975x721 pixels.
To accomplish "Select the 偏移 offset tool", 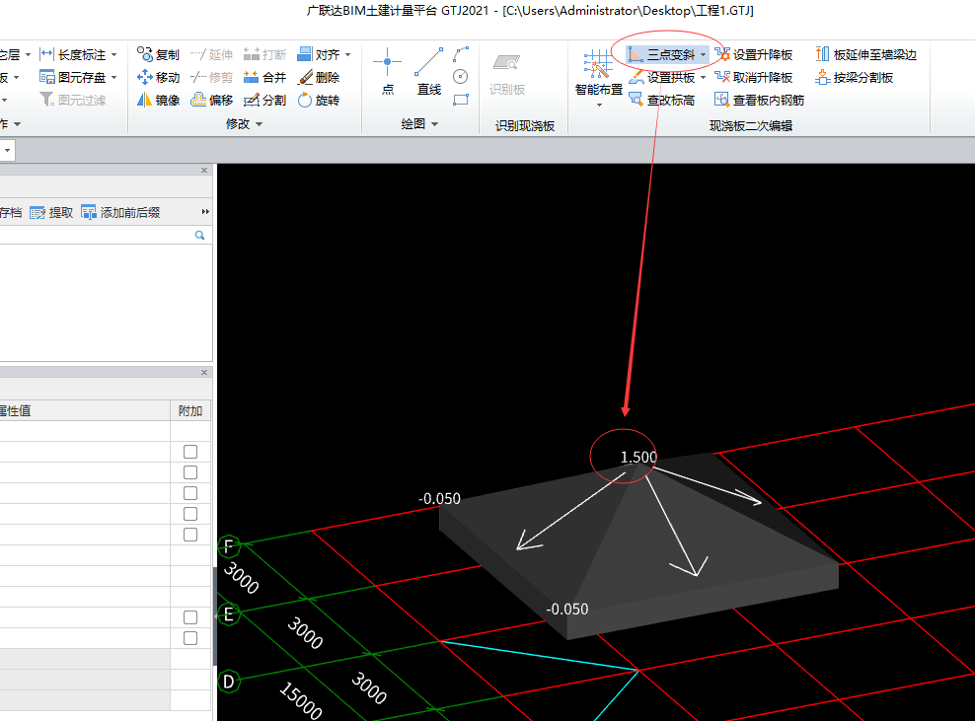I will pyautogui.click(x=211, y=100).
